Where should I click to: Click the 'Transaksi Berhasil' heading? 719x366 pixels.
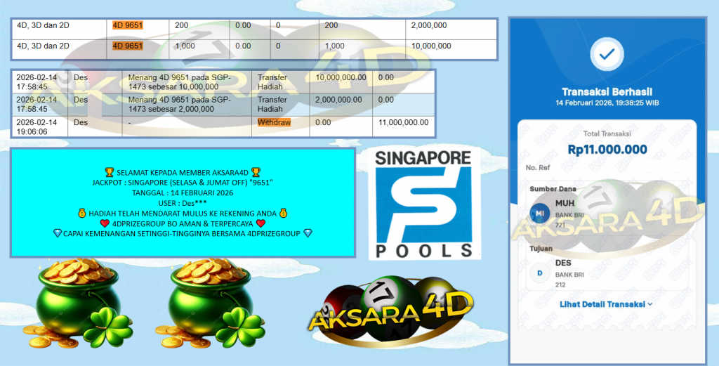click(x=607, y=92)
